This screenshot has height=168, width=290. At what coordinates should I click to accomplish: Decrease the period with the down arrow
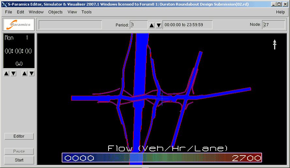pos(159,25)
